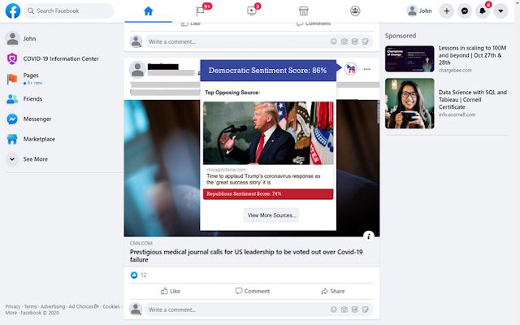
Task: Click View More Sources button
Action: 271,215
